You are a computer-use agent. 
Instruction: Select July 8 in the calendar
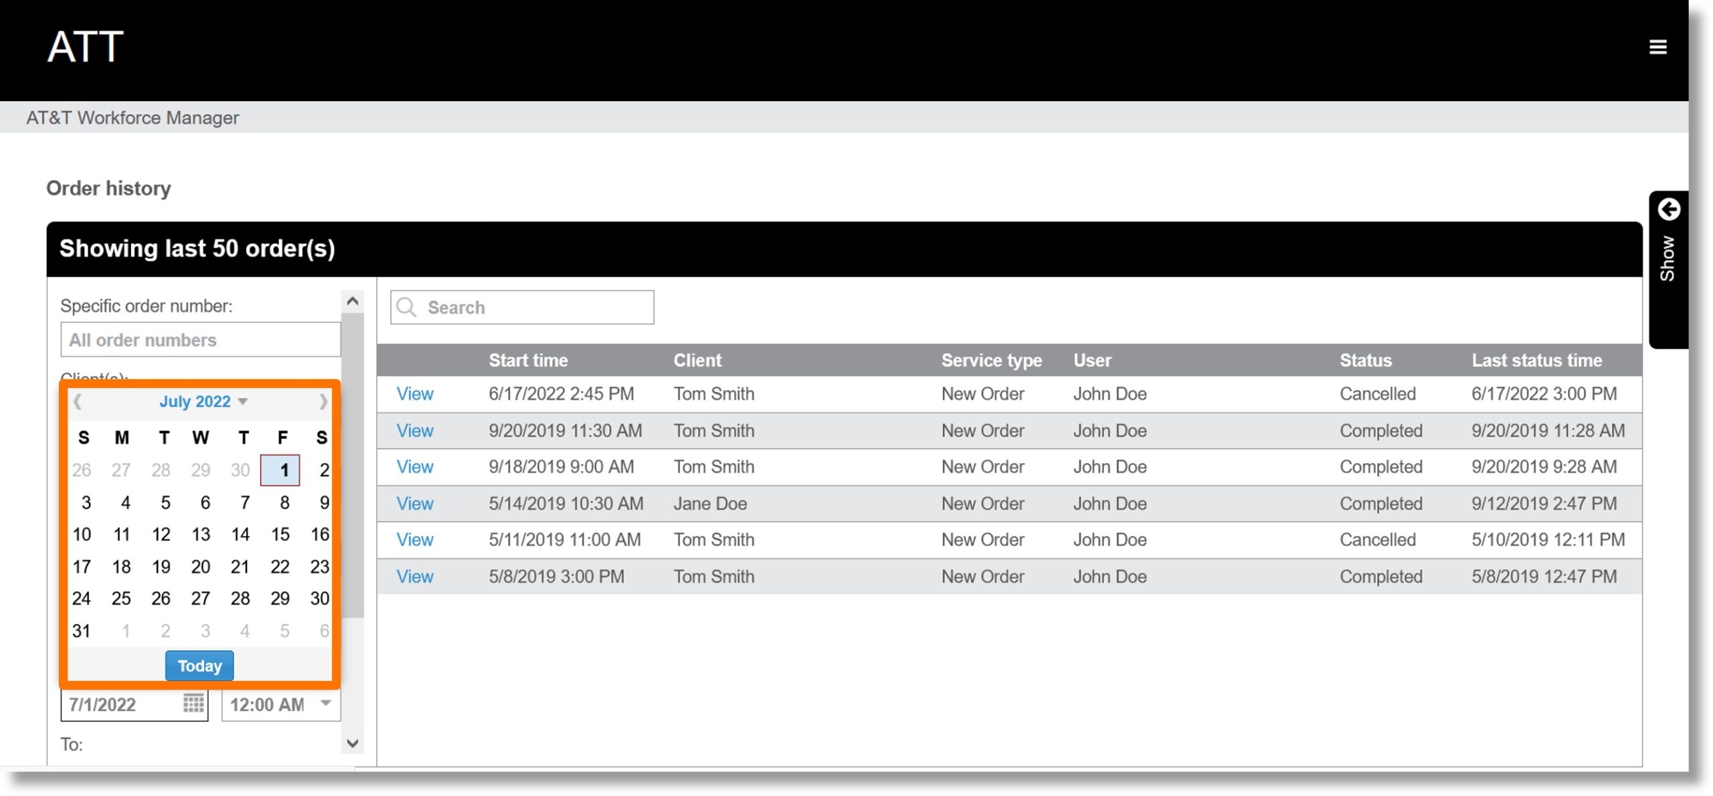pyautogui.click(x=284, y=502)
